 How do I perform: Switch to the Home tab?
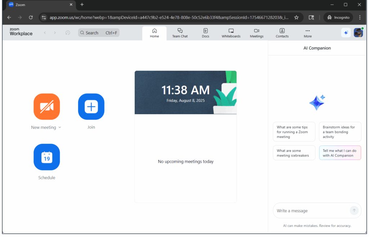click(x=154, y=33)
